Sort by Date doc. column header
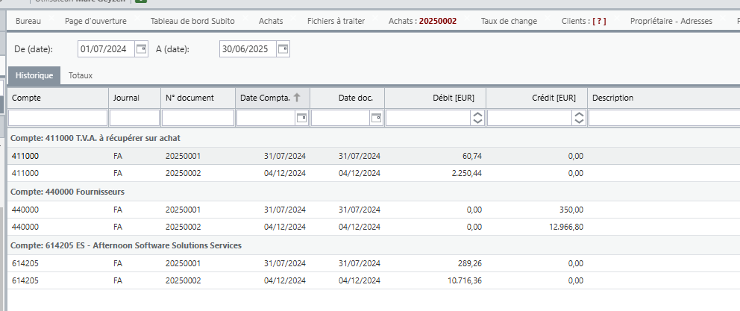 point(348,98)
